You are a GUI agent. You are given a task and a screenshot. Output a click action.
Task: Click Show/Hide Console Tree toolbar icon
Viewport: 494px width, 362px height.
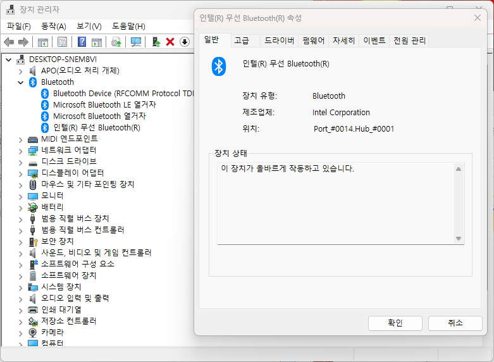(x=43, y=42)
